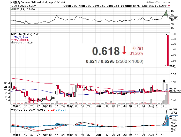Click the Federal National Mortgage company name
This screenshot has width=181, height=137.
[37, 2]
